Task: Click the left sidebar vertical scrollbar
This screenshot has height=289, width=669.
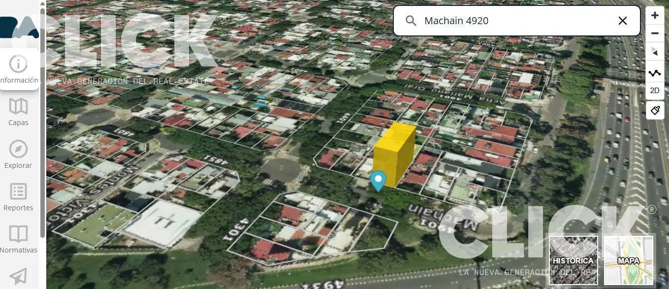Action: click(x=43, y=123)
